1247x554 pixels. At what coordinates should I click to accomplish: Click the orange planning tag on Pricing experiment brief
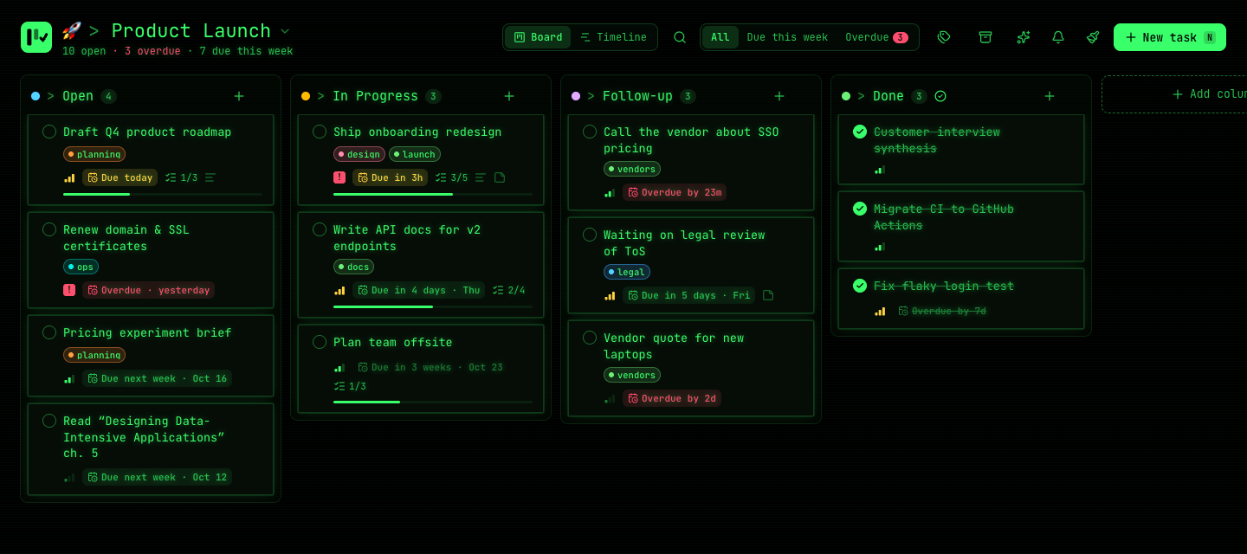(x=94, y=355)
